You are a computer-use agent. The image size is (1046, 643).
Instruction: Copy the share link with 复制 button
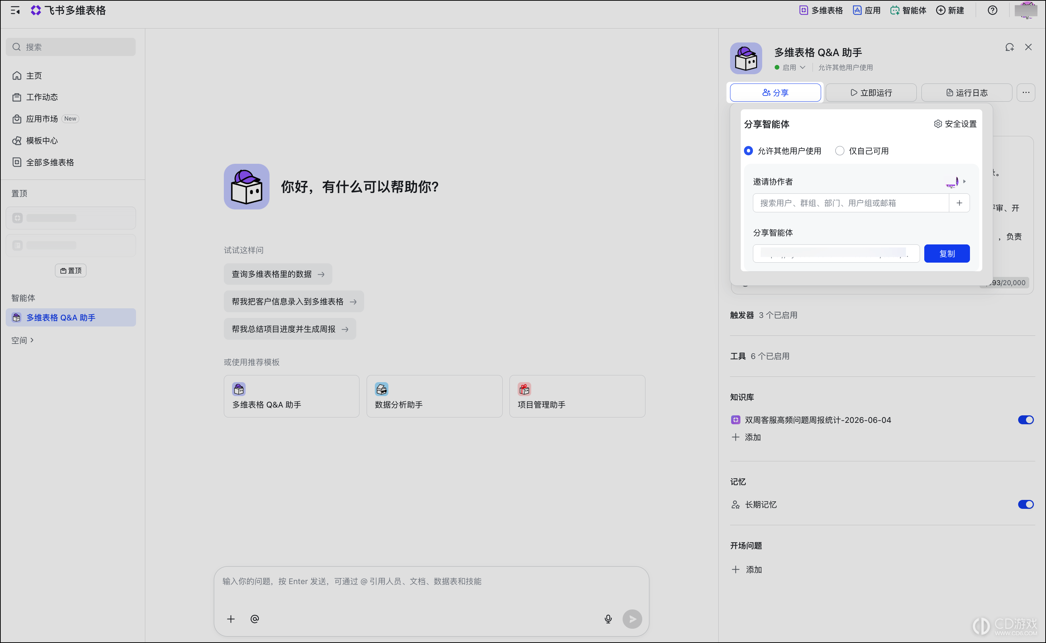point(947,253)
